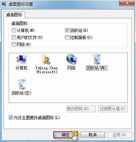Select the YeQing Chen user folder icon
Viewport: 136px width, 142px height.
coord(46,59)
